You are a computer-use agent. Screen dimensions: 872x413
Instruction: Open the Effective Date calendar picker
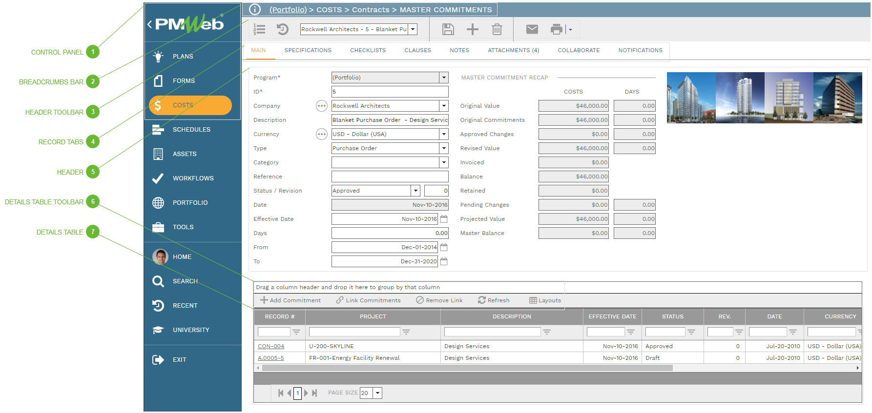444,219
